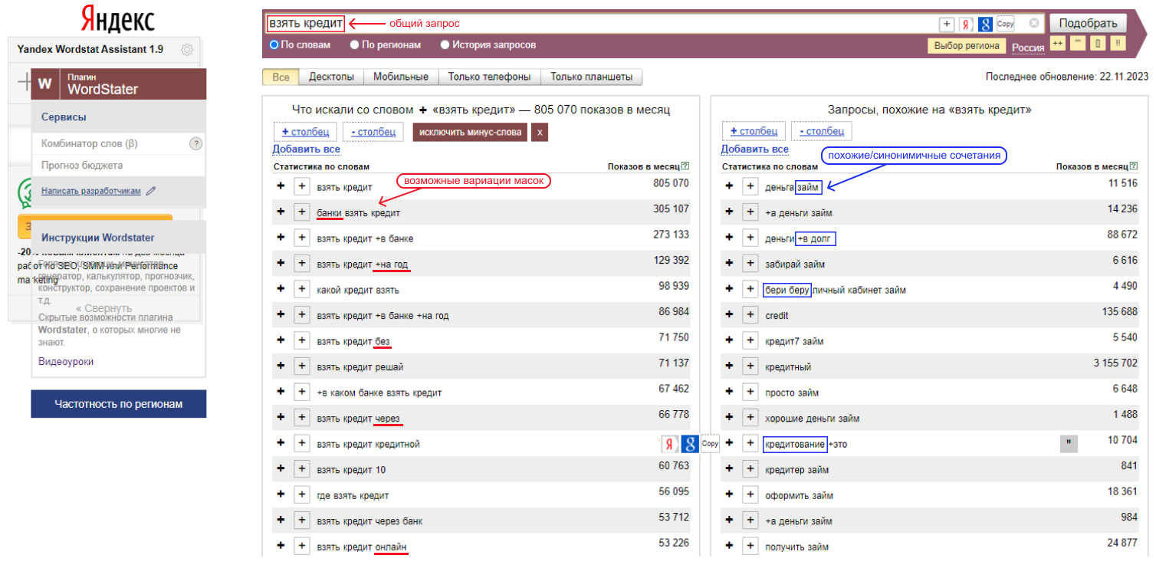This screenshot has width=1156, height=565.
Task: Click the Частотность по регионам button
Action: click(119, 404)
